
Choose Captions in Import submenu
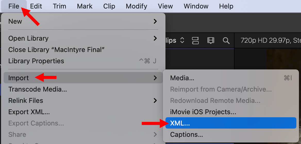coord(187,134)
